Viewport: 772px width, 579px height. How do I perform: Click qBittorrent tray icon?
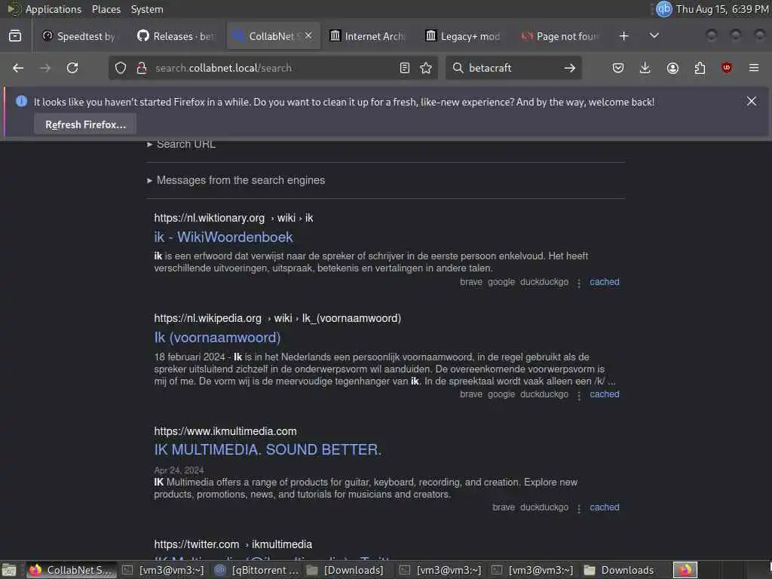(x=663, y=9)
